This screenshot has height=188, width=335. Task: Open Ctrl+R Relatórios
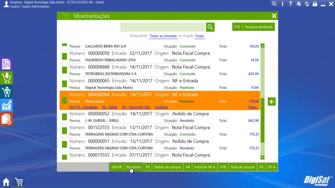pos(126,167)
